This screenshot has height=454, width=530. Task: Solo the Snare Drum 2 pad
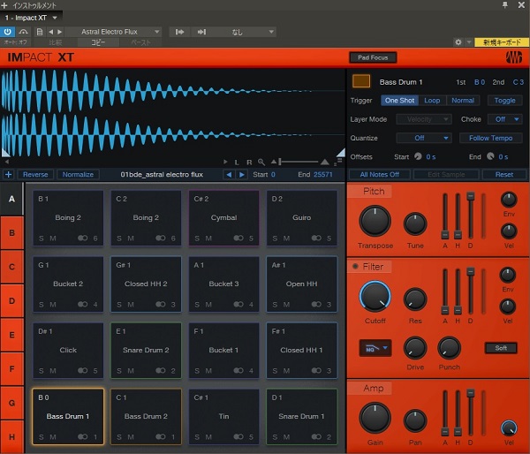click(x=119, y=370)
